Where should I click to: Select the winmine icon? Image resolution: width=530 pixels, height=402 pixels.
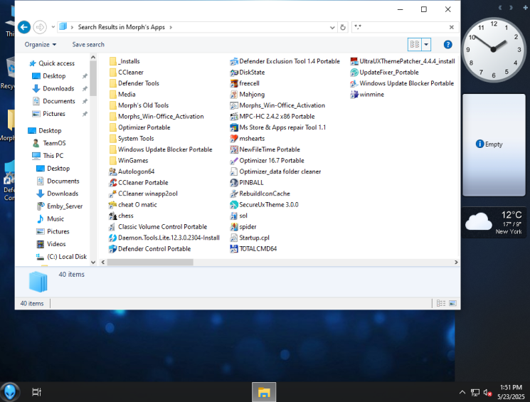pos(354,95)
